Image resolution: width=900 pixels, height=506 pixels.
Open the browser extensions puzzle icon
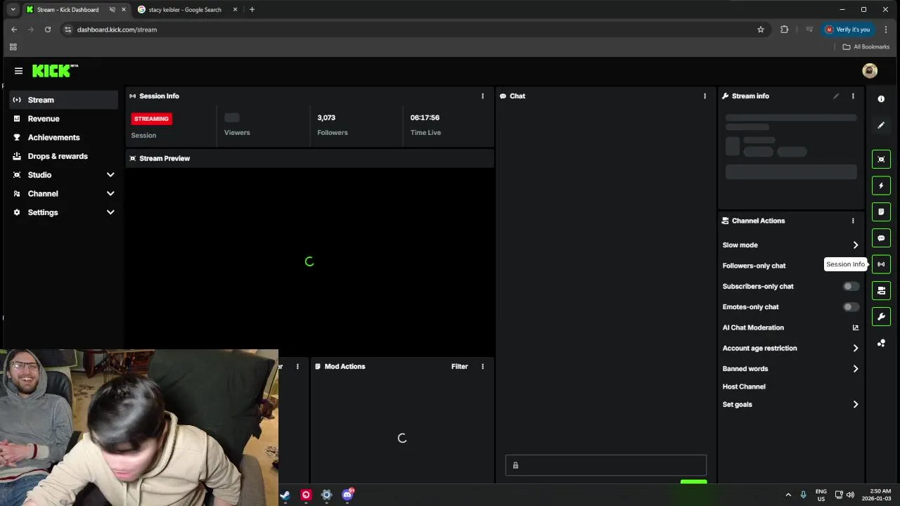785,30
